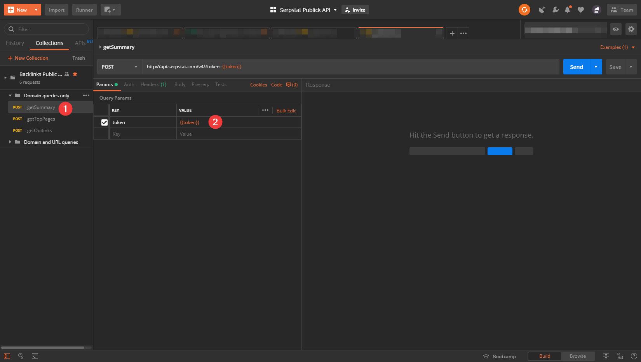Open the Pre-req. tab
The width and height of the screenshot is (641, 362).
(x=200, y=84)
